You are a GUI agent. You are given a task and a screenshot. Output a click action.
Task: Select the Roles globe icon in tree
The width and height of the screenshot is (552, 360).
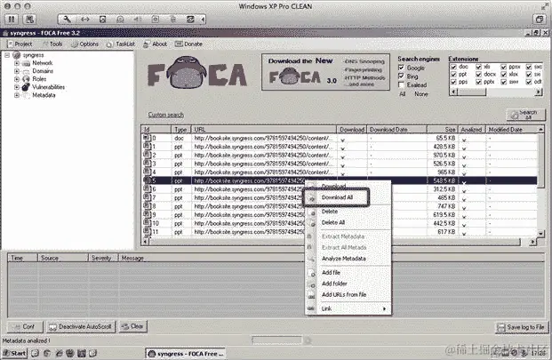[x=26, y=79]
